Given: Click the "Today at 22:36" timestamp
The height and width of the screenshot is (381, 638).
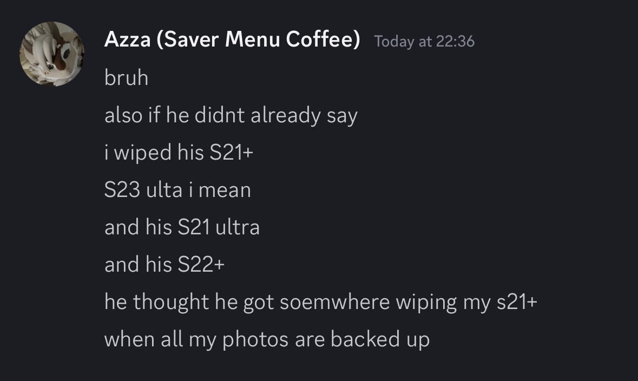Looking at the screenshot, I should (x=424, y=41).
